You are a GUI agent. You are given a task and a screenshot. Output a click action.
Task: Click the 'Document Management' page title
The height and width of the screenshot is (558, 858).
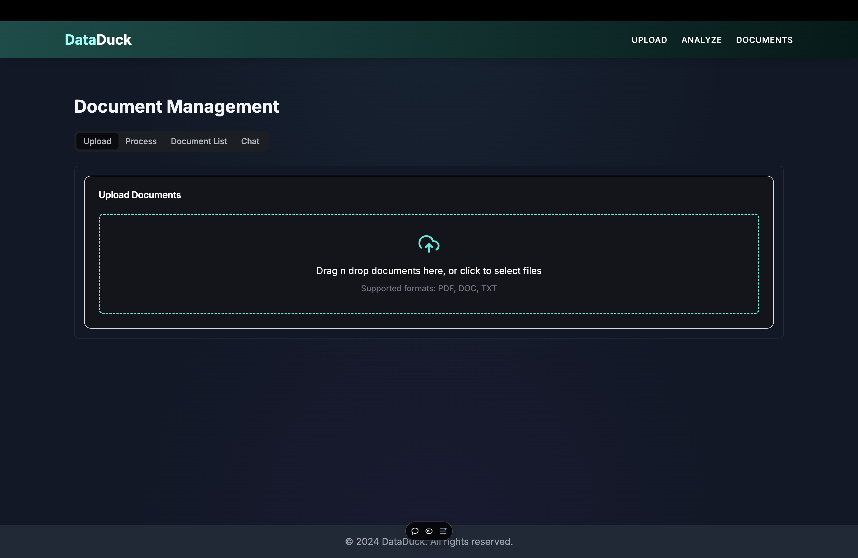(x=176, y=107)
